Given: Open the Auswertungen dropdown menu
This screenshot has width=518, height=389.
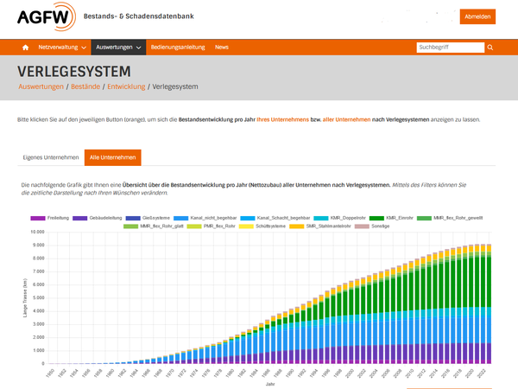Looking at the screenshot, I should pyautogui.click(x=118, y=48).
